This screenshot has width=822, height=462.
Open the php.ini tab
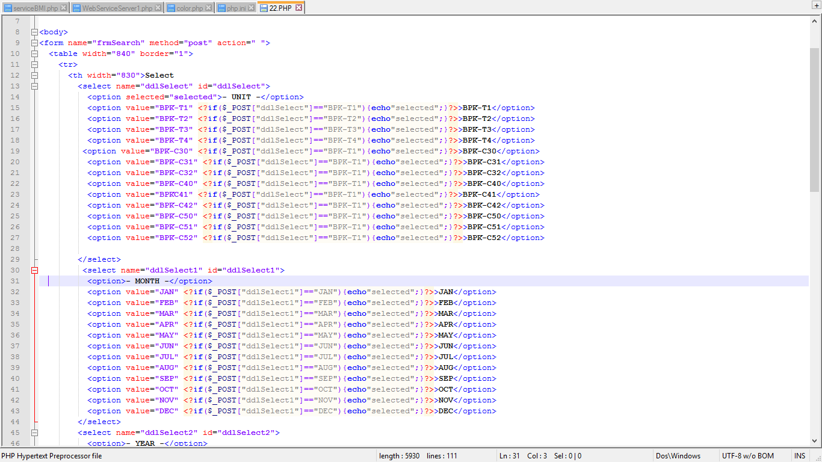(x=236, y=8)
